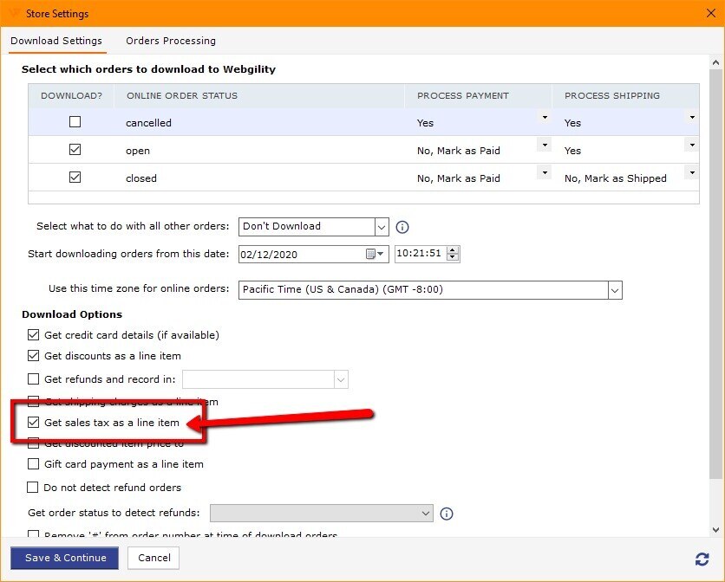Viewport: 725px width, 582px height.
Task: Open Process Payment dropdown for open orders
Action: [545, 145]
